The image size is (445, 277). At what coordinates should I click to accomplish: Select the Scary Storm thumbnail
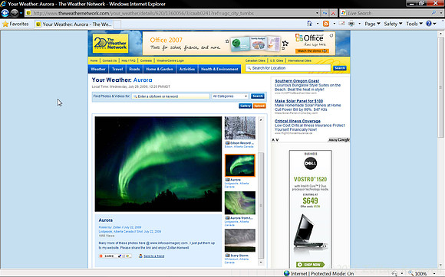coord(240,240)
